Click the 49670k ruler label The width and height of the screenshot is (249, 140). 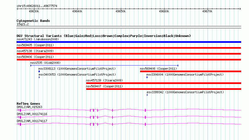coord(207,11)
